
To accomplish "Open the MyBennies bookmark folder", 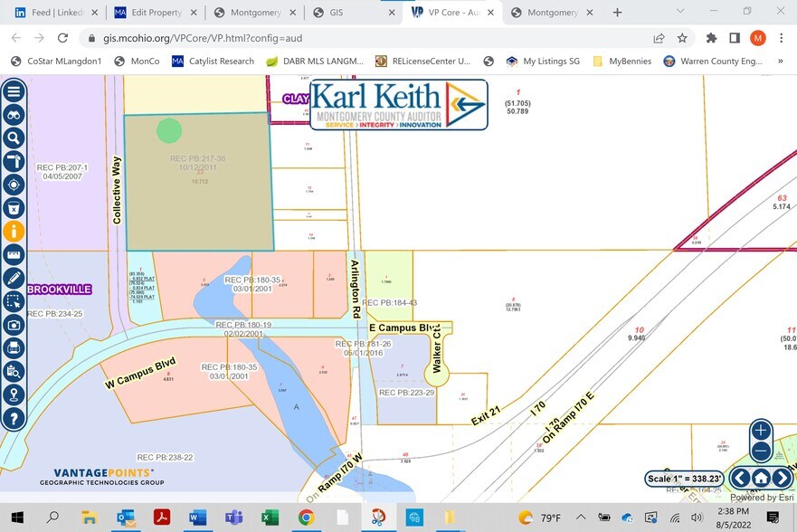I will coord(622,61).
